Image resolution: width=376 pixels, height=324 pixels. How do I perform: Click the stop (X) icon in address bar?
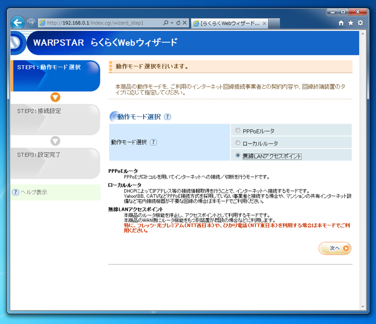click(185, 23)
